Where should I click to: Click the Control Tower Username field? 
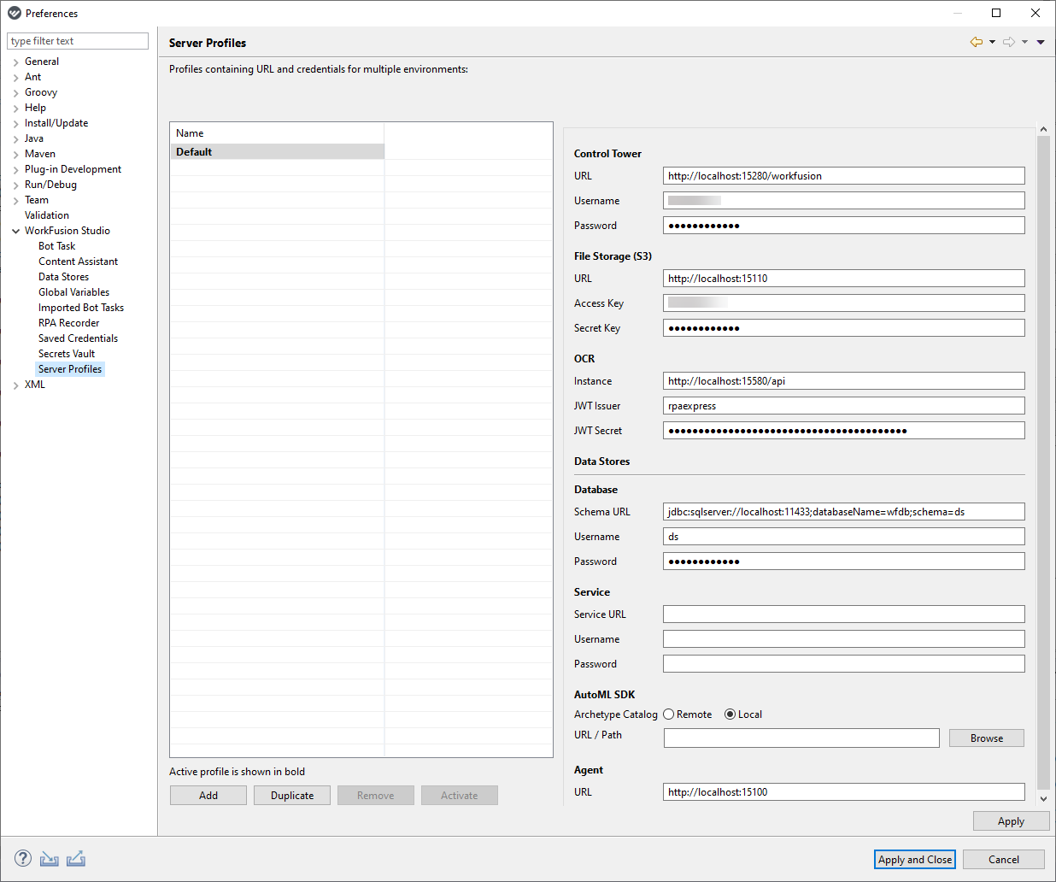(x=844, y=201)
